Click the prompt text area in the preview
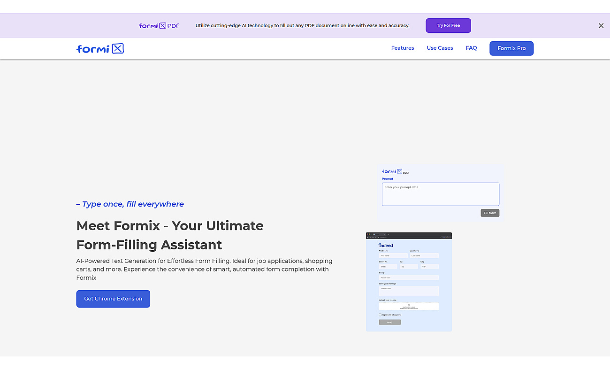Viewport: 610px width, 370px height. tap(441, 194)
